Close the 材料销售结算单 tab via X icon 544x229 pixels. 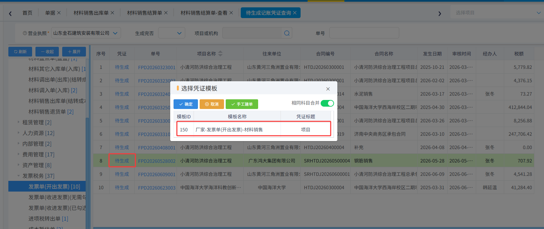click(x=166, y=13)
